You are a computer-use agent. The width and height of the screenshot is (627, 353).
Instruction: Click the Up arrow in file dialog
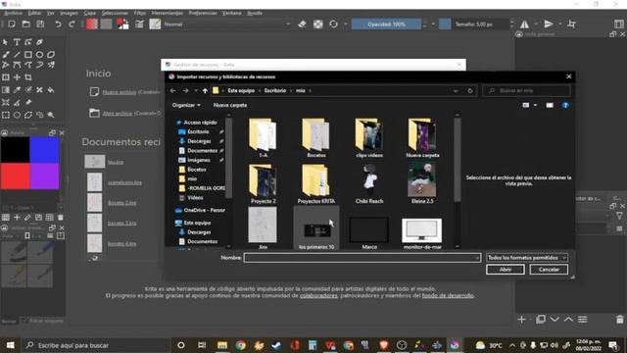point(205,91)
